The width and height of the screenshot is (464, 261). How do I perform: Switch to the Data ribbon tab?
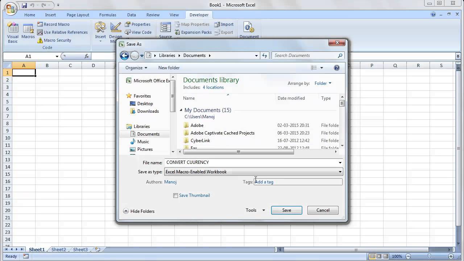[x=132, y=15]
